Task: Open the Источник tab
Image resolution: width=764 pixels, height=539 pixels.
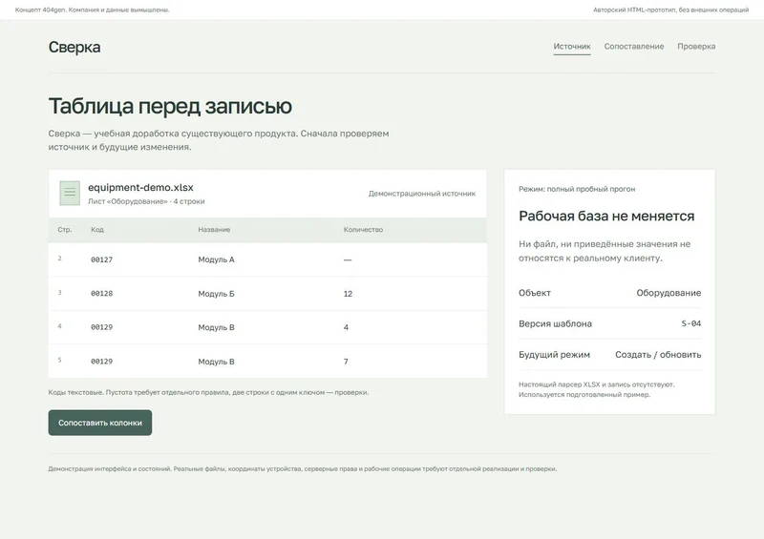Action: pos(571,47)
